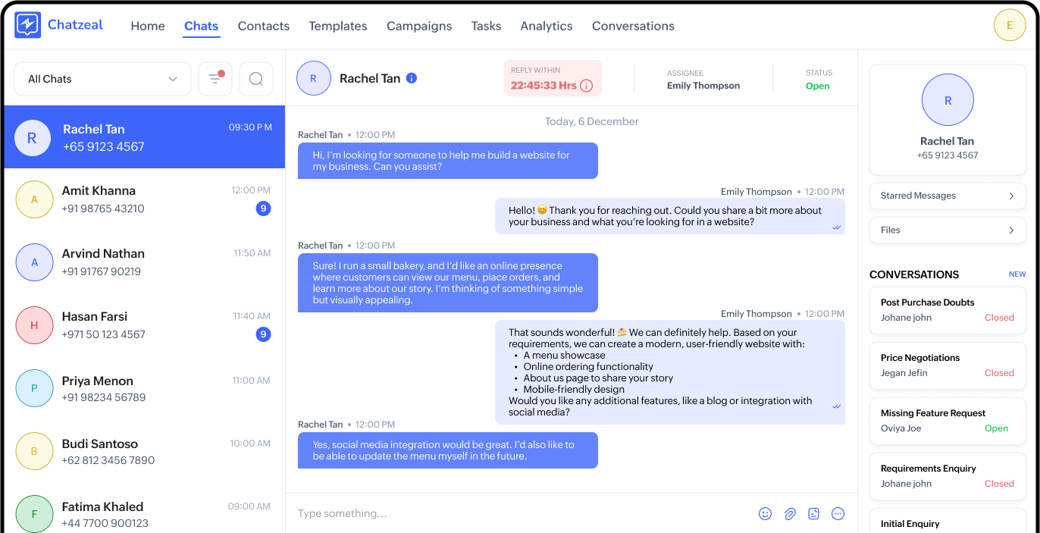Click message starting 'Hi, I'm looking for someone'
Viewport: 1040px width, 533px height.
448,161
